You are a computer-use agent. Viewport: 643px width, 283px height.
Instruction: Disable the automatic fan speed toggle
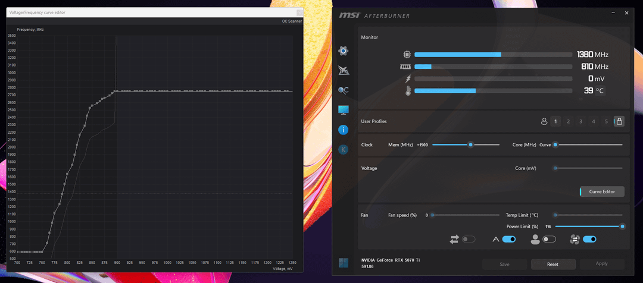[508, 239]
